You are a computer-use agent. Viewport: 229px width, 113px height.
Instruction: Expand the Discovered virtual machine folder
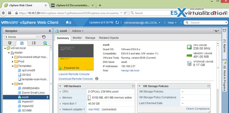coord(13,57)
